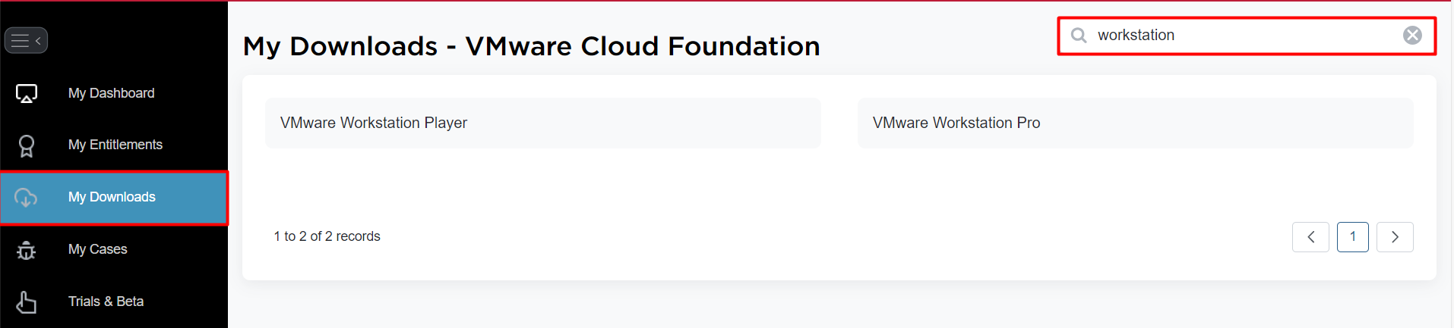Go to the next results page arrow
The width and height of the screenshot is (1454, 328).
pyautogui.click(x=1395, y=237)
